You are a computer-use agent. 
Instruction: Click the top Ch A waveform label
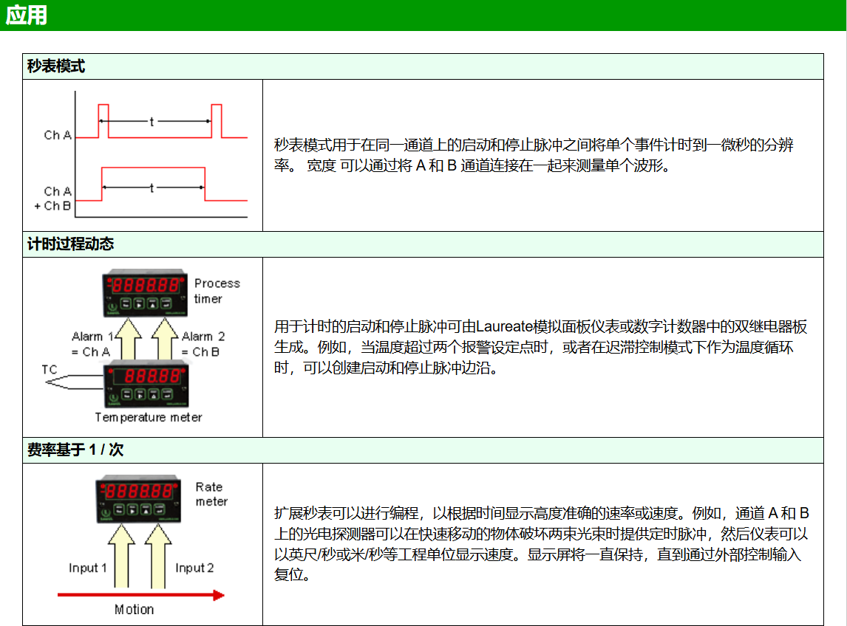click(x=57, y=135)
